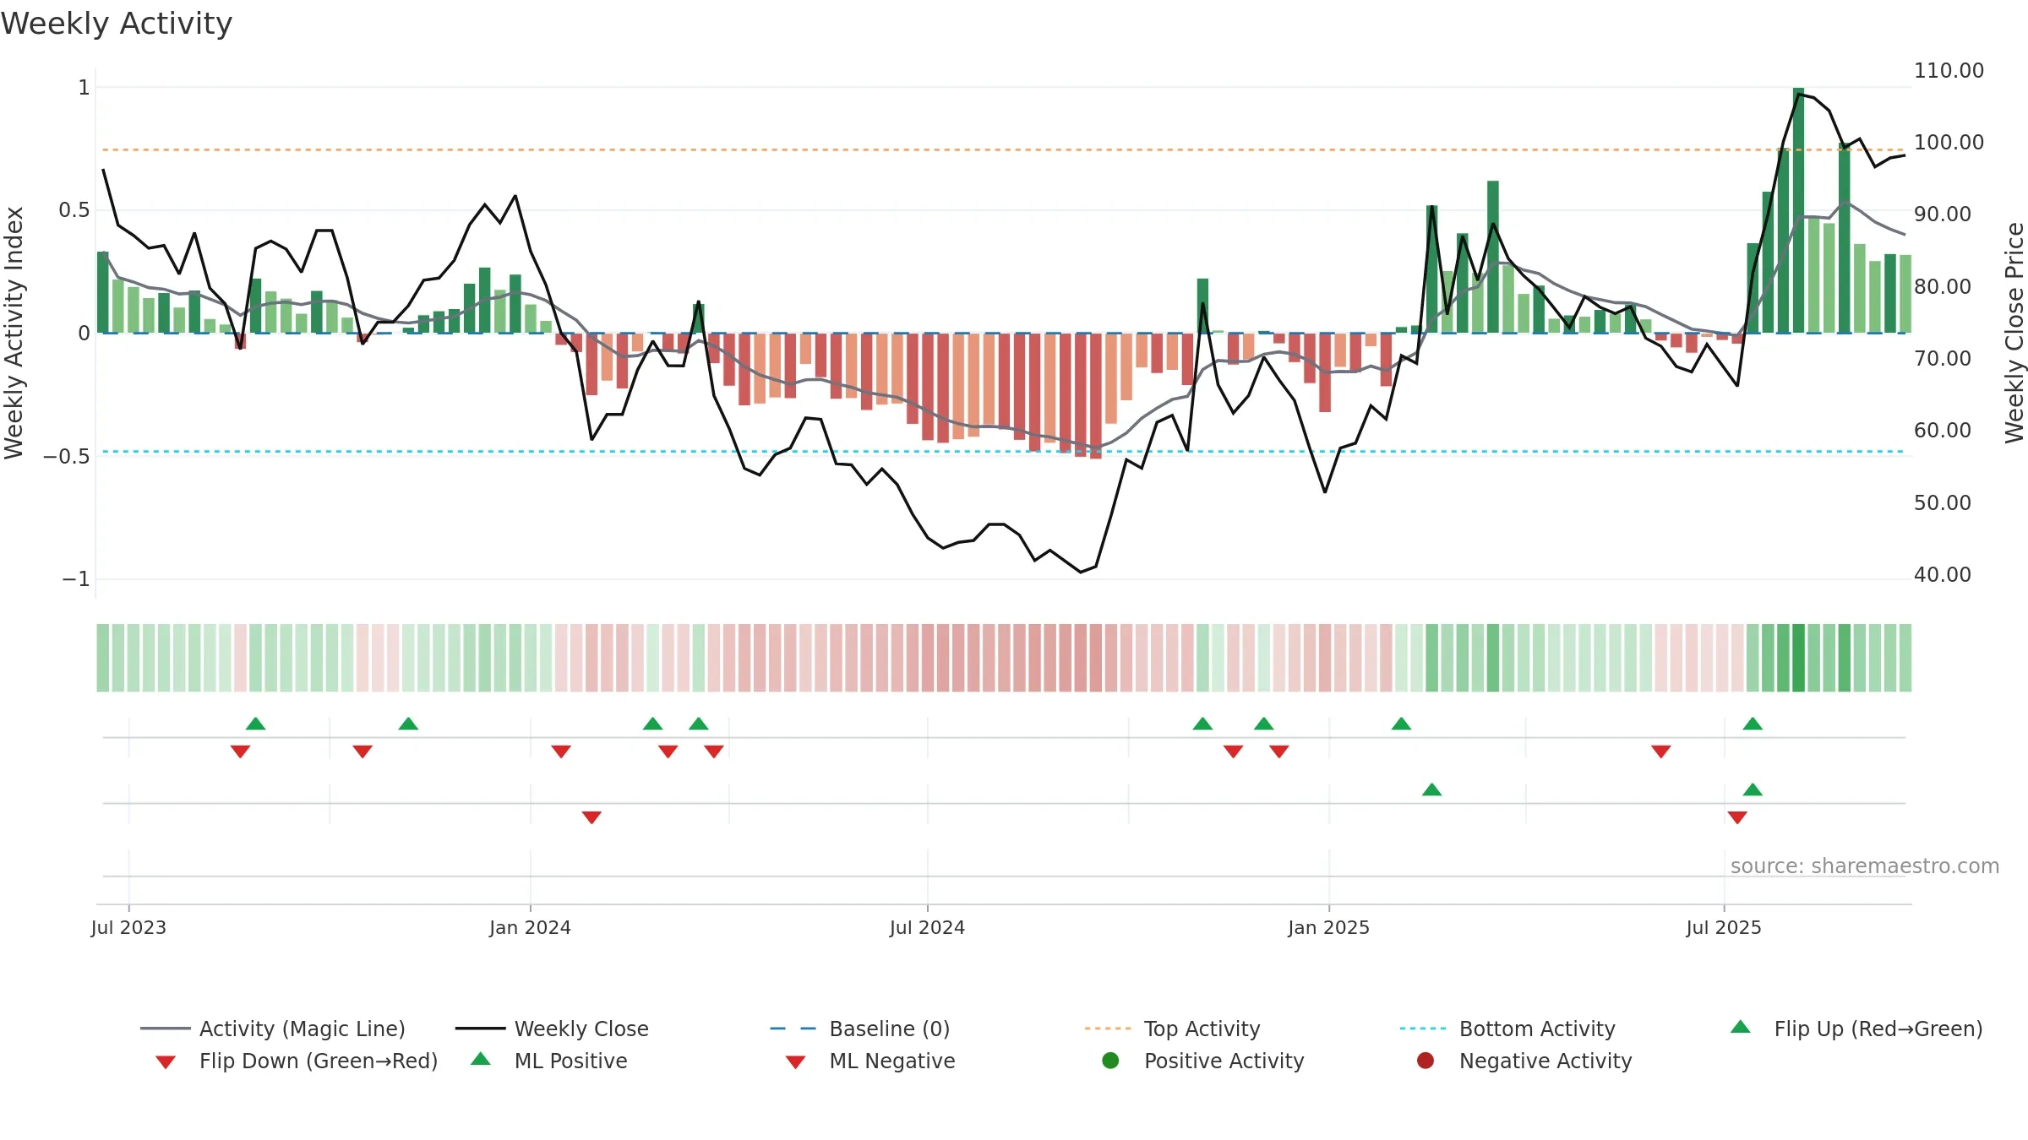2028x1140 pixels.
Task: Click the ML Positive marker in early 2025
Action: tap(1431, 790)
